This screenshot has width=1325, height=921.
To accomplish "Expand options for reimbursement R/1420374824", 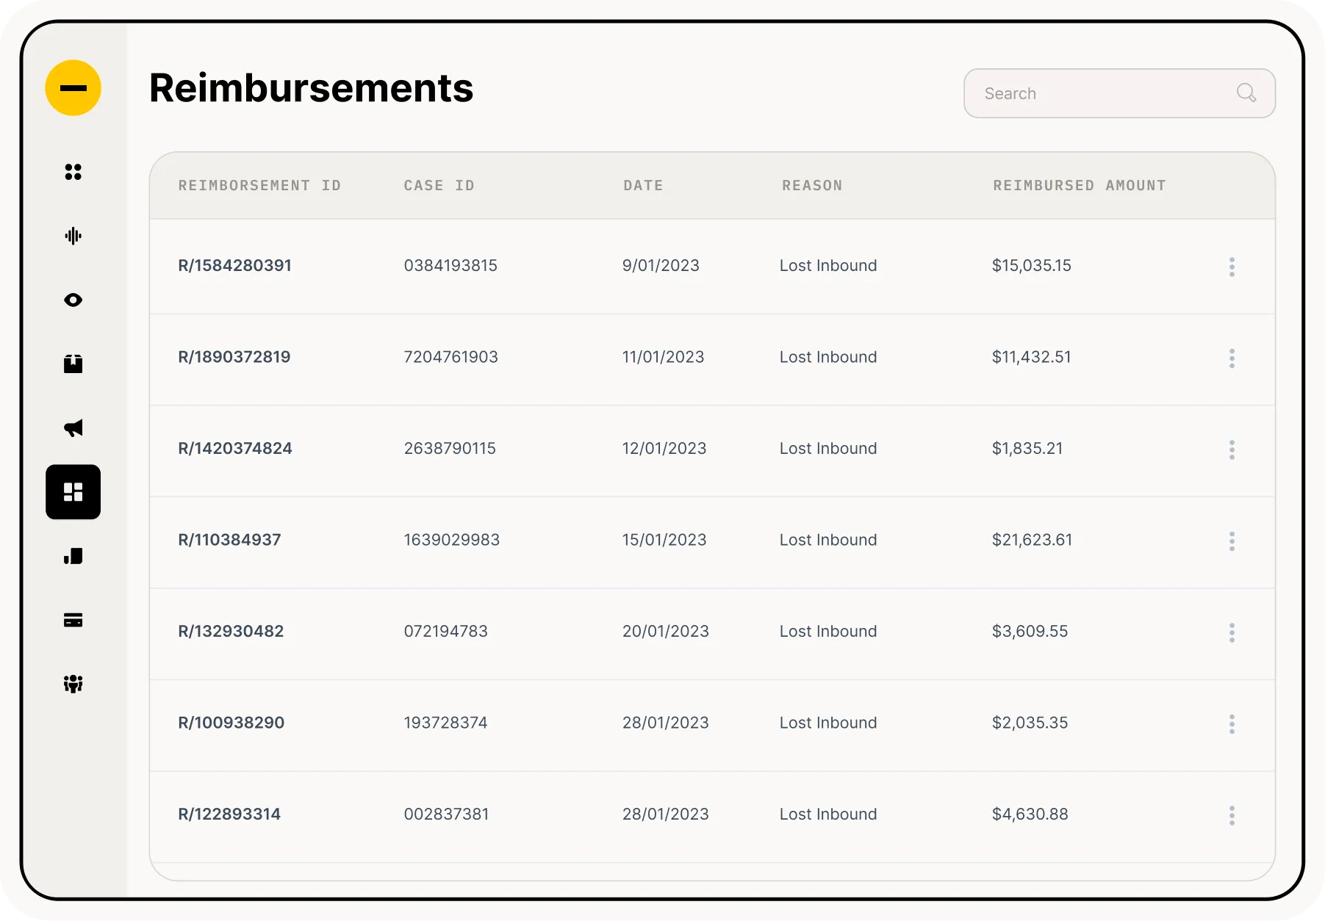I will (1232, 449).
